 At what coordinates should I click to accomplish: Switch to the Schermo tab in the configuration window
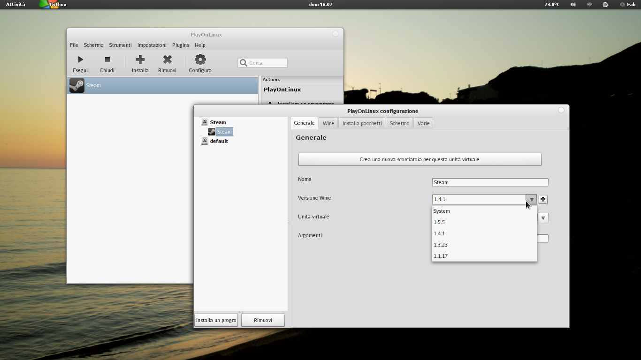(x=399, y=123)
